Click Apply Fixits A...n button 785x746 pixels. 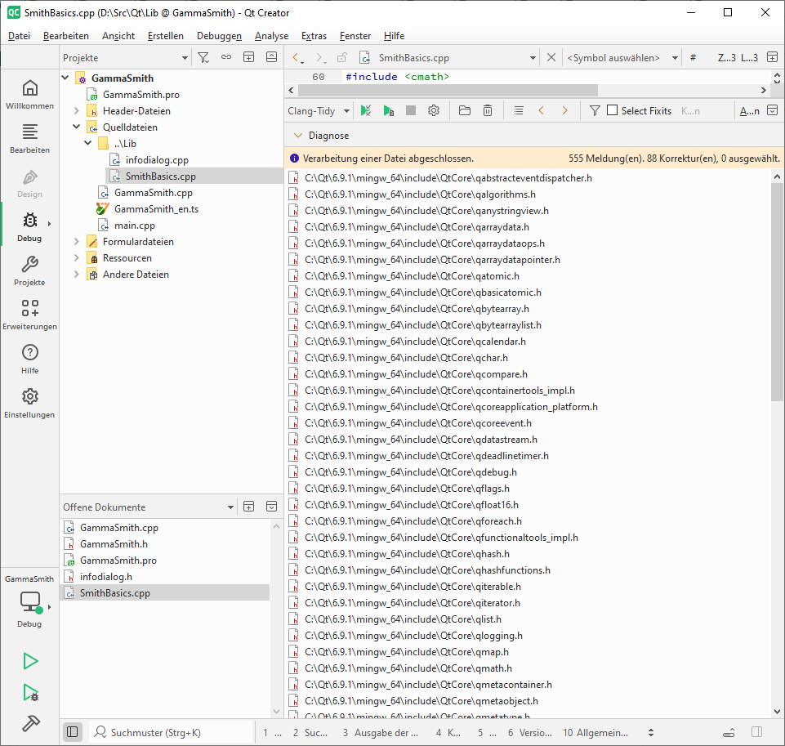click(x=749, y=110)
